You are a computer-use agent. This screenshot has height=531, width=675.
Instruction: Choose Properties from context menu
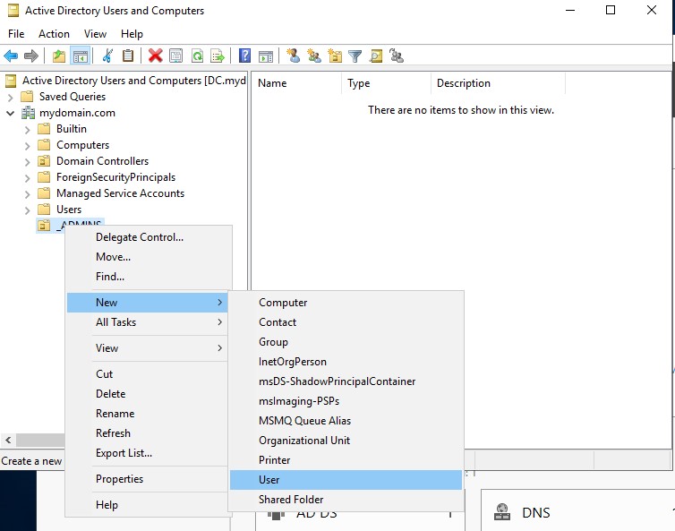point(148,479)
